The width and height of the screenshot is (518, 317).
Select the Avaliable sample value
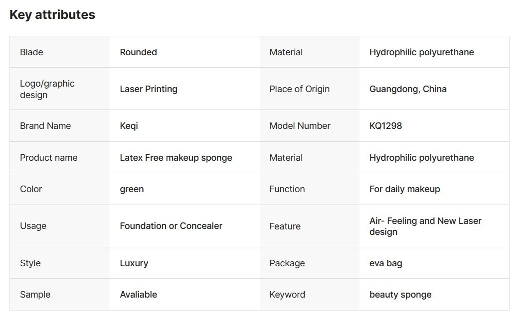tap(138, 295)
